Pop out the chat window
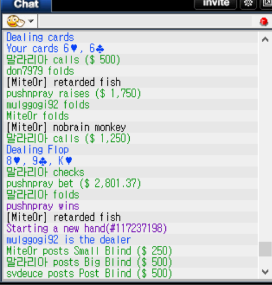 click(x=266, y=3)
